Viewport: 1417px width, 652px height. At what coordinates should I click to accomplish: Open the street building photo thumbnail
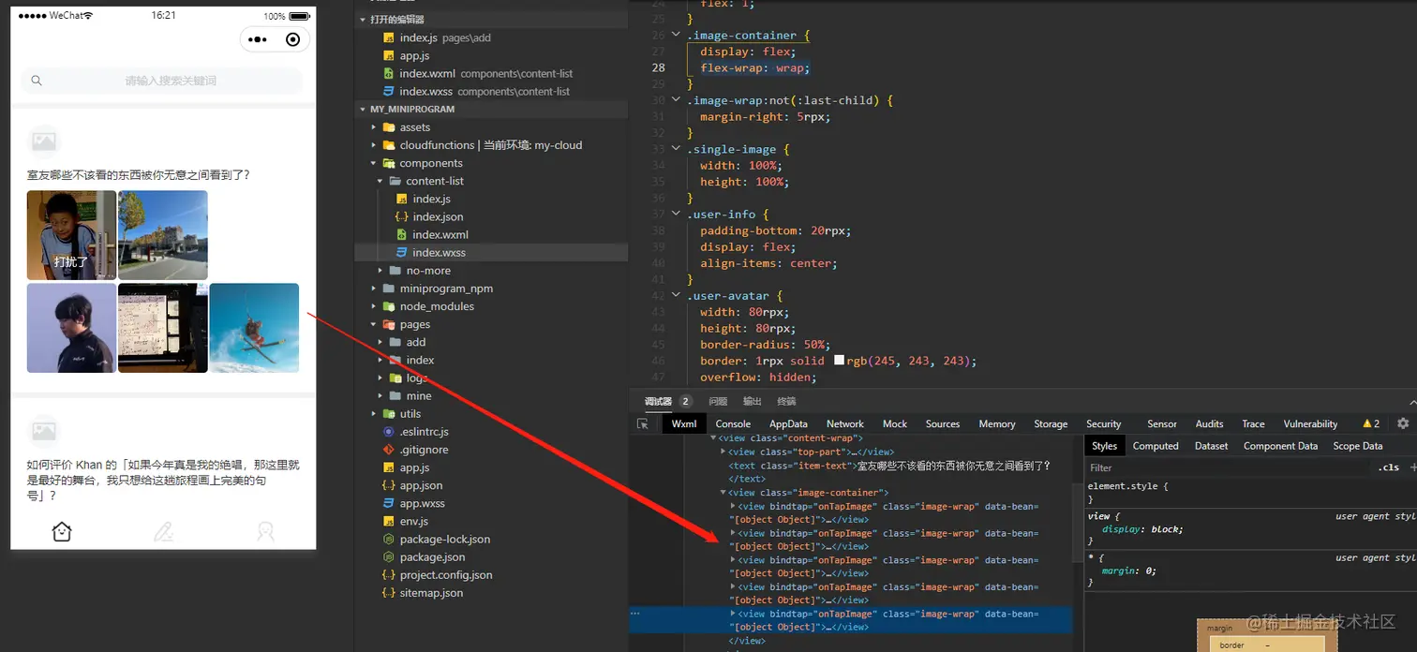click(163, 235)
